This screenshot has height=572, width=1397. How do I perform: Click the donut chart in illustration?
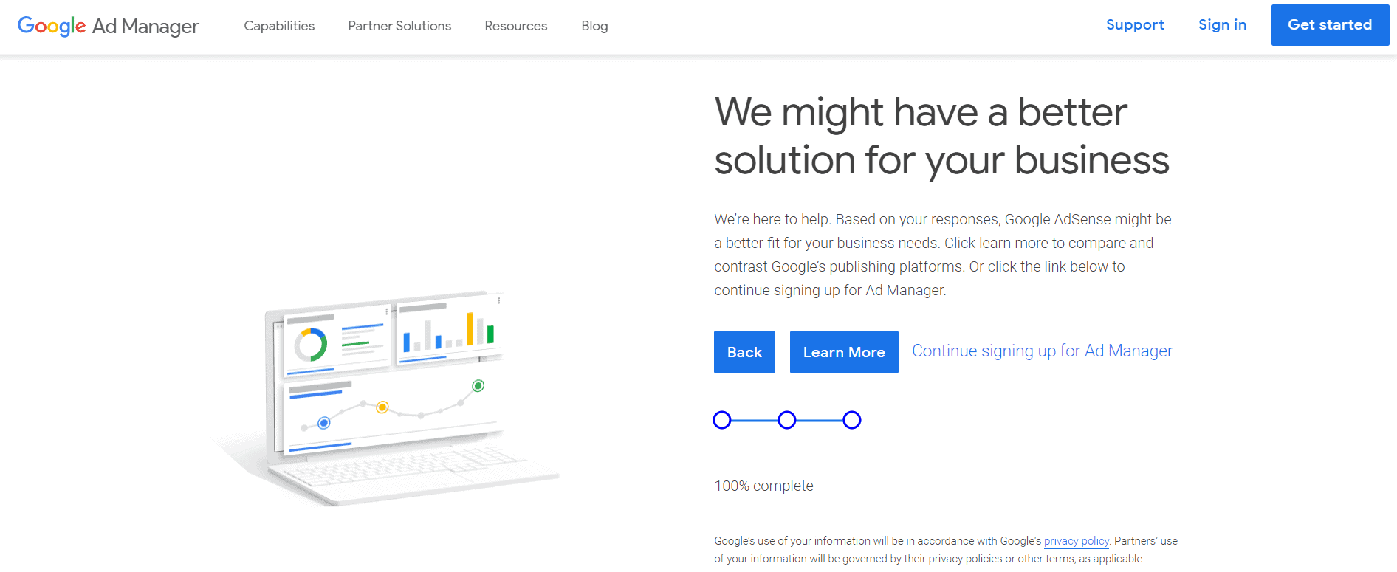pyautogui.click(x=311, y=345)
